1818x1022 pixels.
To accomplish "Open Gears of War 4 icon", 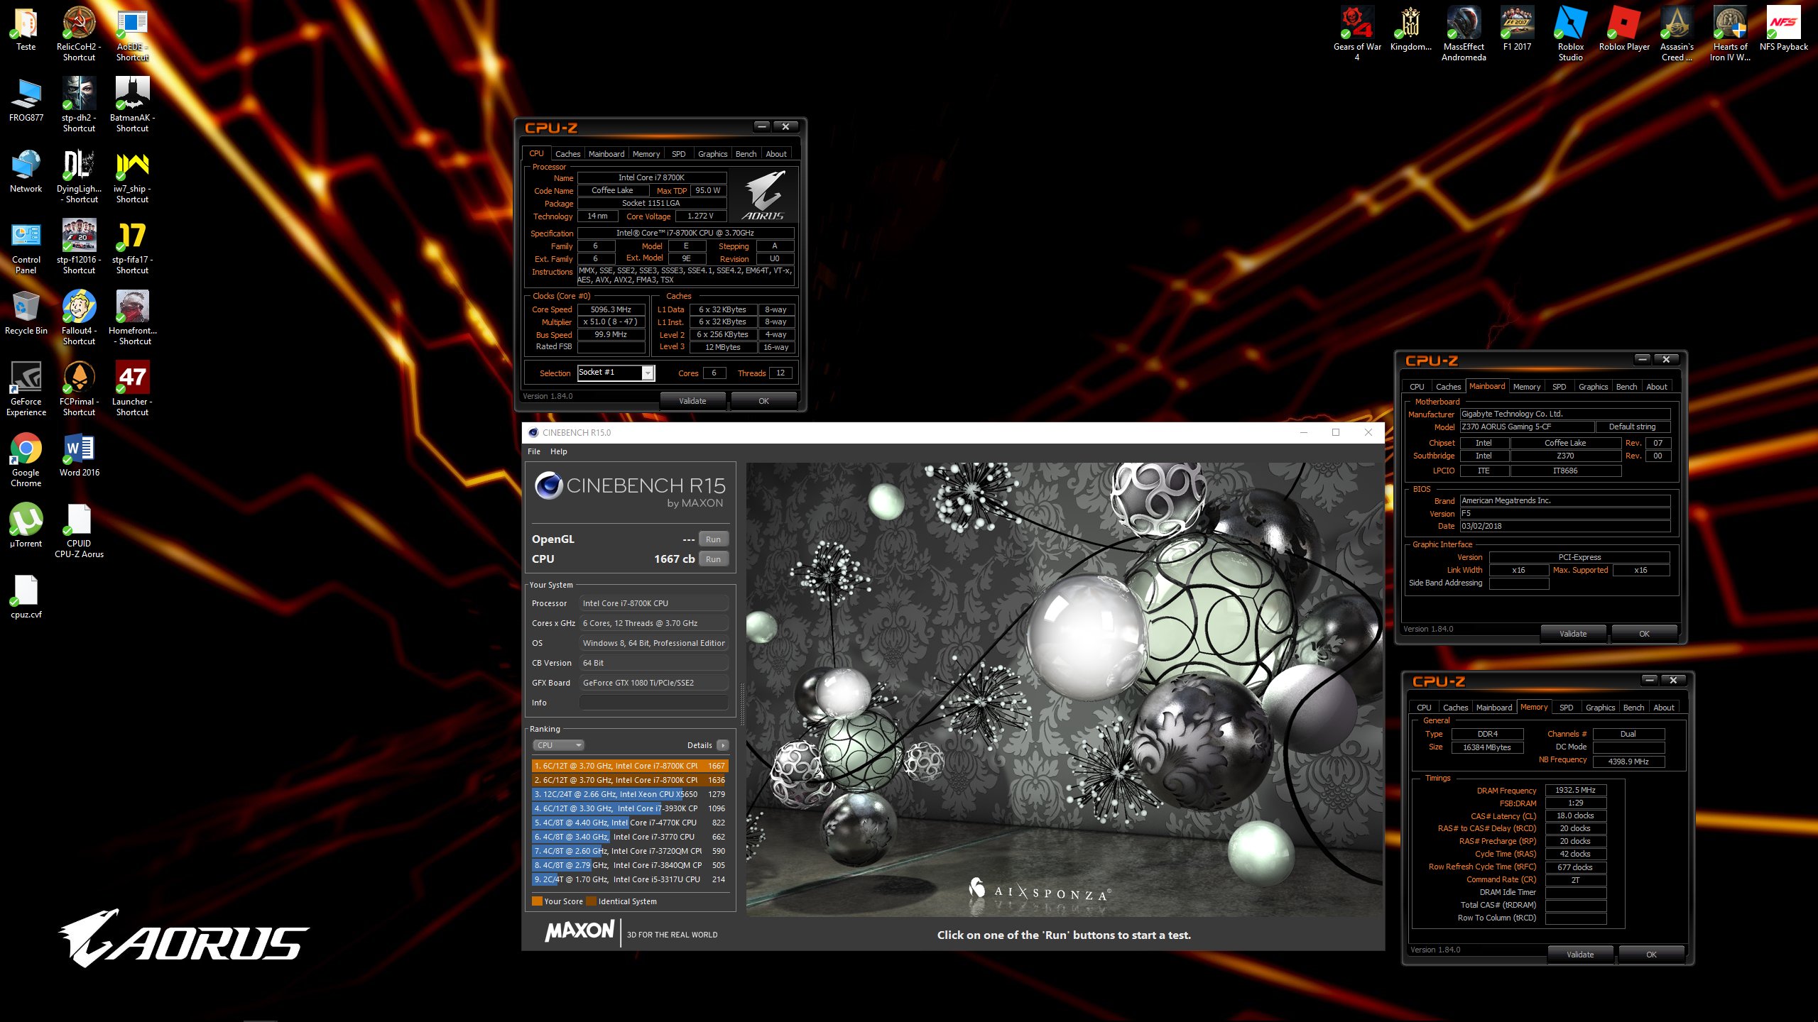I will pyautogui.click(x=1356, y=34).
